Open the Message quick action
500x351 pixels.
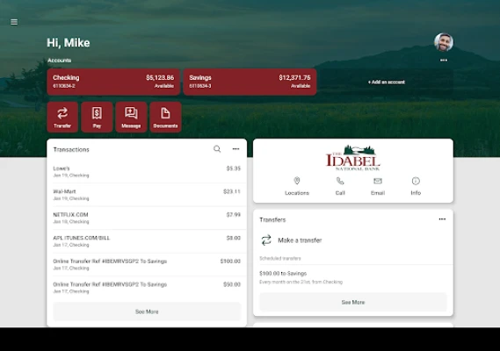[x=131, y=117]
